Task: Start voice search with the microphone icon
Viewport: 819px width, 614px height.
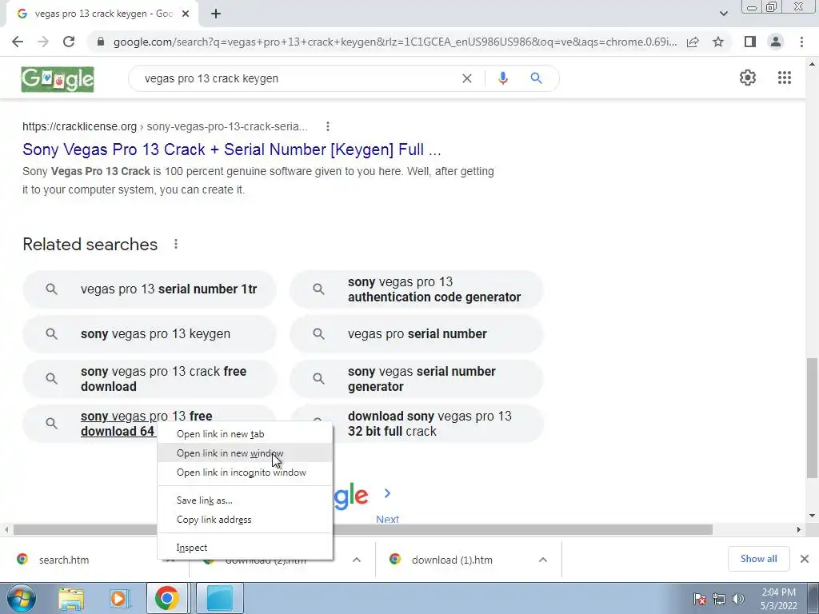Action: (503, 78)
